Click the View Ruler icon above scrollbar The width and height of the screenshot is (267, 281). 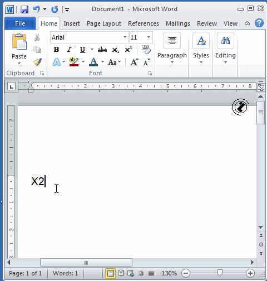pyautogui.click(x=260, y=87)
